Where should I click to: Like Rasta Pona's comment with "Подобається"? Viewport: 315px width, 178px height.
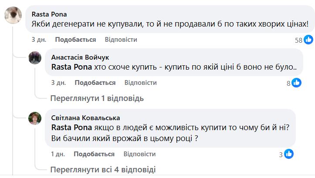75,40
